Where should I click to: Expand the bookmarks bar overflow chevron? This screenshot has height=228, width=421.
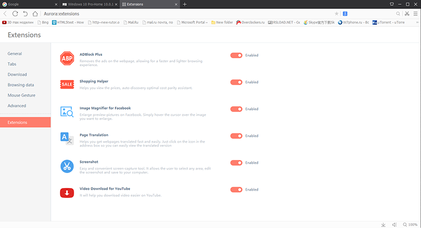point(417,23)
